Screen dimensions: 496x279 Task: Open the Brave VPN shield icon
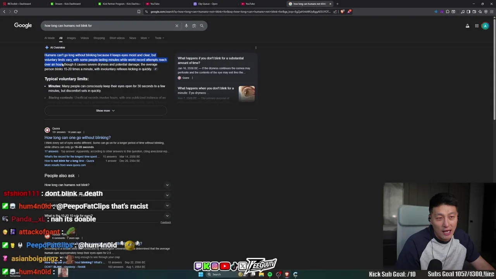pyautogui.click(x=486, y=12)
